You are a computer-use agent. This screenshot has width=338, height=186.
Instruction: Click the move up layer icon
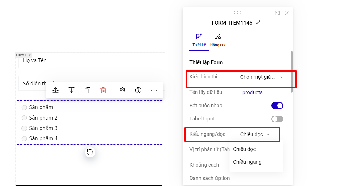click(x=56, y=90)
